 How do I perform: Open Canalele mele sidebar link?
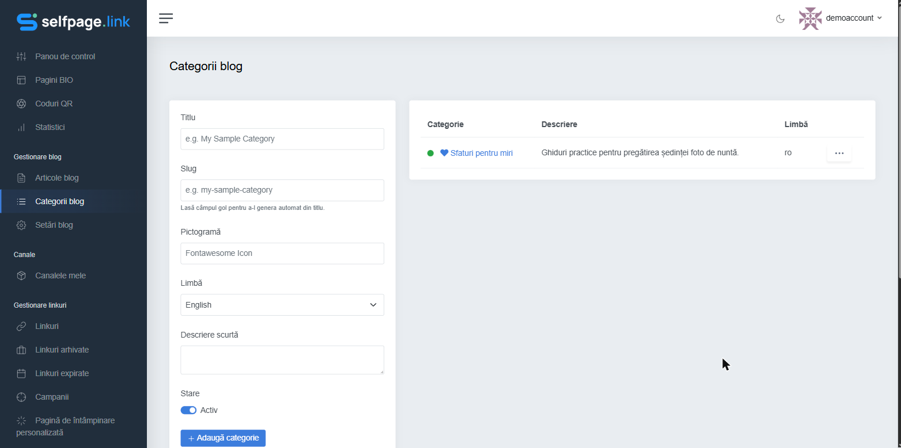73,275
